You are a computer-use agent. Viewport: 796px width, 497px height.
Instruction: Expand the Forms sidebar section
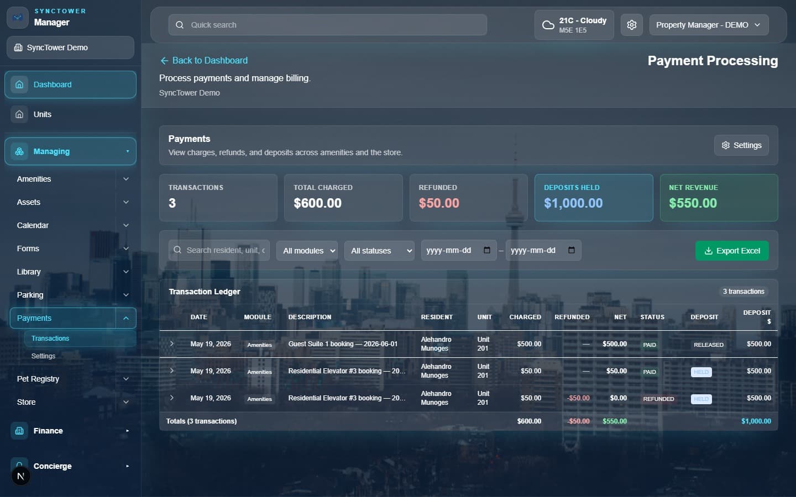[x=126, y=248]
